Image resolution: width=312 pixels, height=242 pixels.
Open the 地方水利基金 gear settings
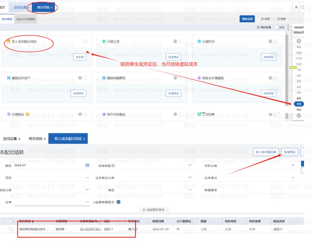tap(175, 114)
